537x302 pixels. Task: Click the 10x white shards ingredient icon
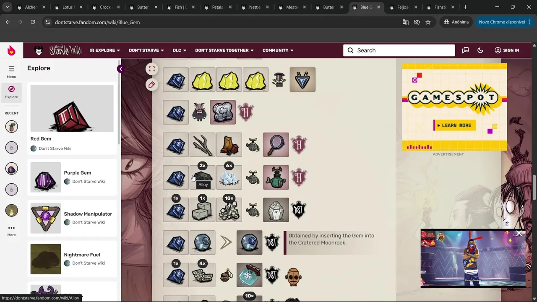(x=229, y=210)
